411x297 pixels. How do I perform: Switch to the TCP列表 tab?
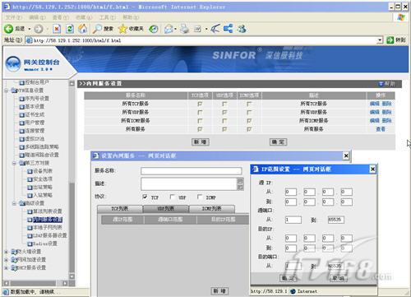coord(120,209)
